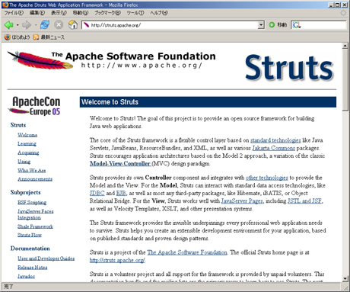This screenshot has width=350, height=292.
Task: Follow the standard technologies link
Action: (x=275, y=140)
